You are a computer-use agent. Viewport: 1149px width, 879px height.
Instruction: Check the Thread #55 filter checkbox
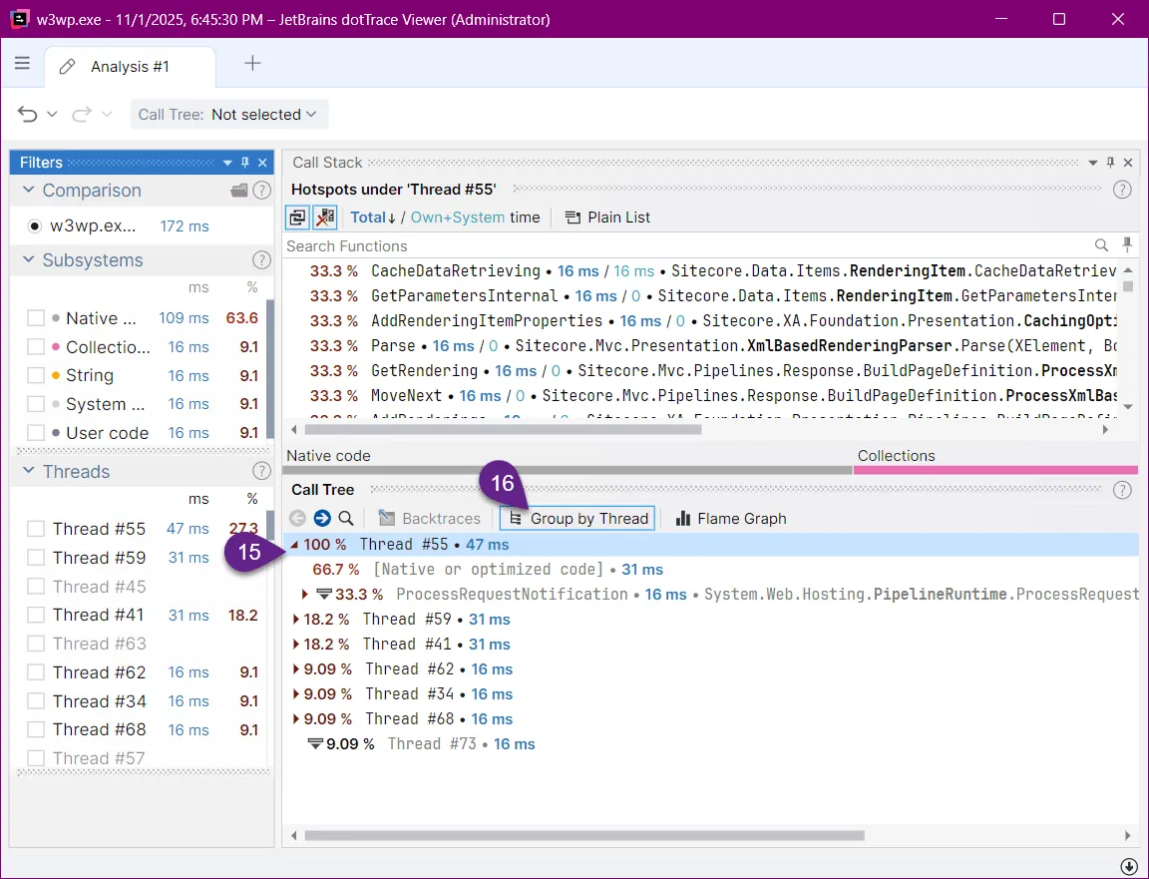(x=36, y=529)
